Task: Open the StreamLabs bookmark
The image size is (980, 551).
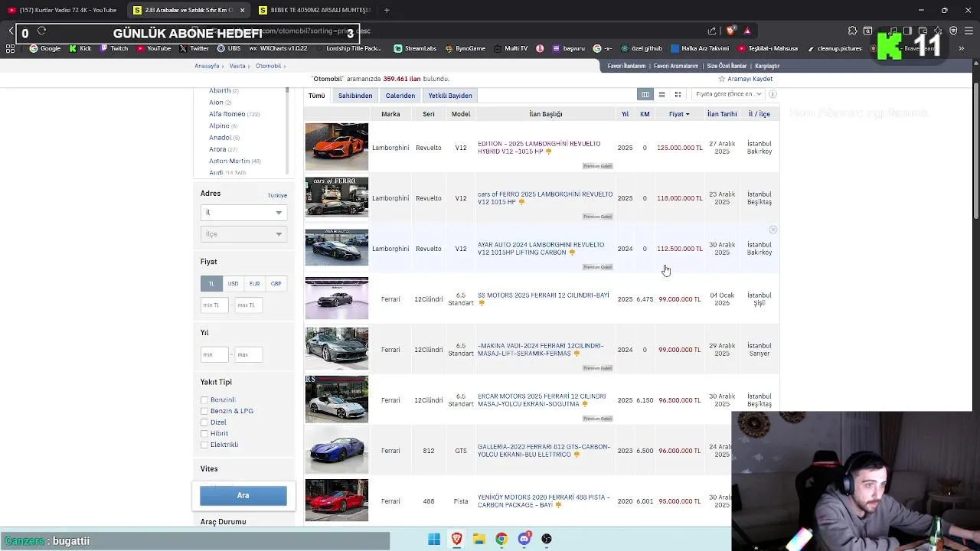Action: pos(415,48)
